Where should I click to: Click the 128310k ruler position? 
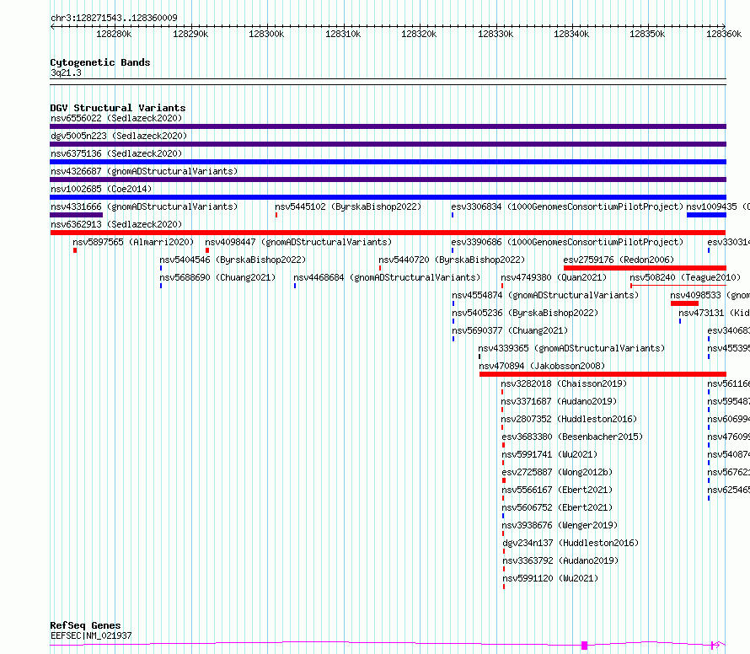343,34
